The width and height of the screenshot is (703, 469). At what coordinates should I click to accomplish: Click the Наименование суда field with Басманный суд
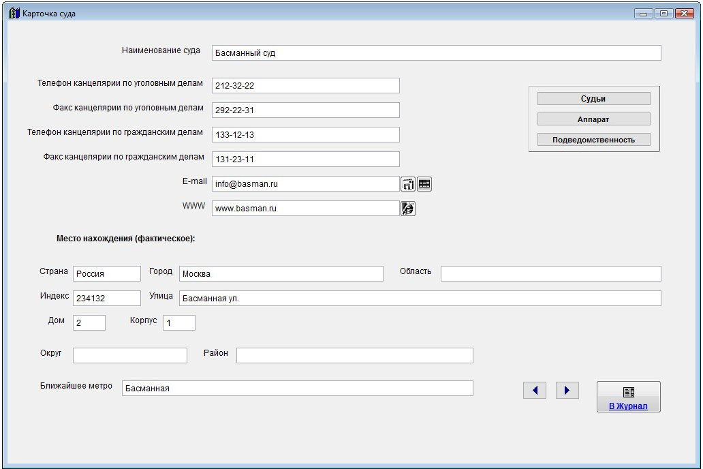pyautogui.click(x=436, y=53)
